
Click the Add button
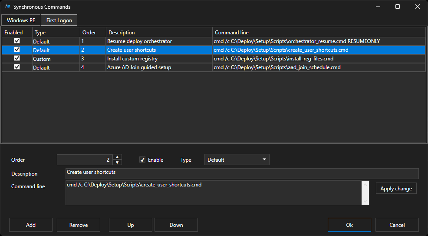pos(31,225)
